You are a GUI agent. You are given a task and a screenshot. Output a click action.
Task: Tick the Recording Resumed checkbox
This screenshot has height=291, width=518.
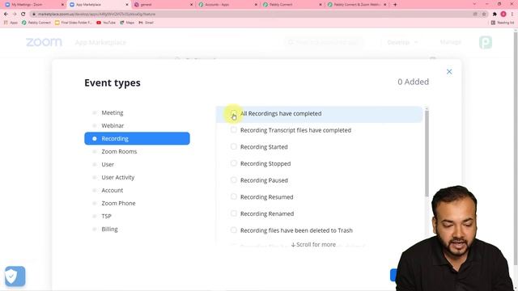(234, 196)
